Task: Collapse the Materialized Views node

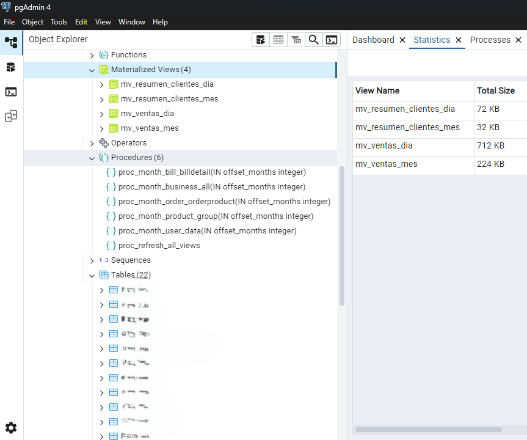Action: (92, 70)
